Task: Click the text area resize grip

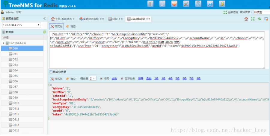Action: point(264,68)
